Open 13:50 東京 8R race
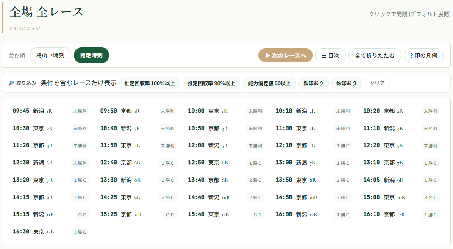453x249 pixels. (x=314, y=180)
